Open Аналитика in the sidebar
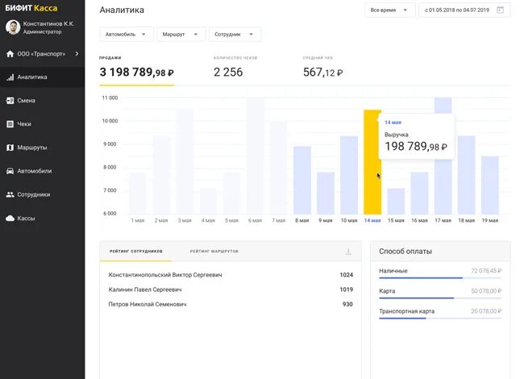 pos(43,77)
